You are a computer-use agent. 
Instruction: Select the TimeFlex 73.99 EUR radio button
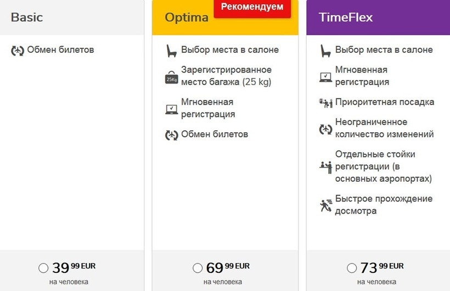352,268
